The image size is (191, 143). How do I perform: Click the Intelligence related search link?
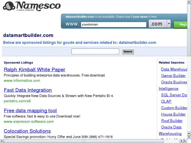[x=168, y=89]
